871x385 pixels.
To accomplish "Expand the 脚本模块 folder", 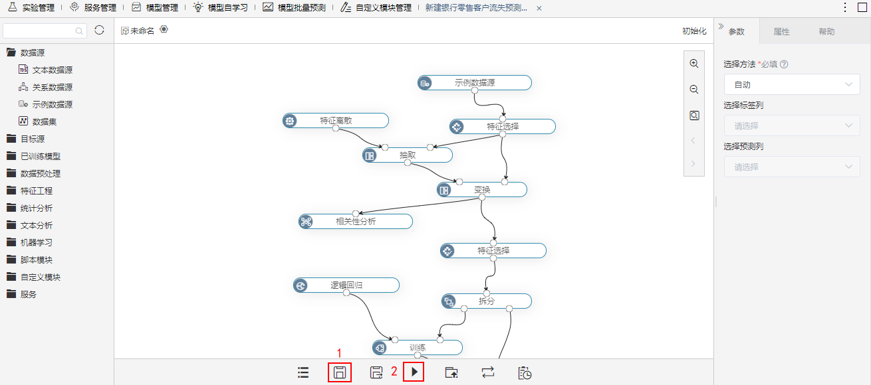I will [x=29, y=260].
